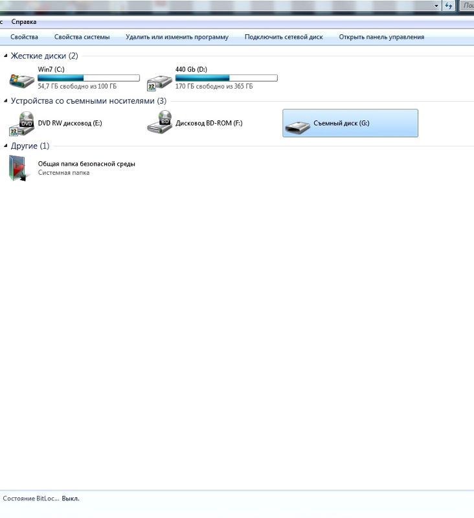Click Свойства in the toolbar

24,37
